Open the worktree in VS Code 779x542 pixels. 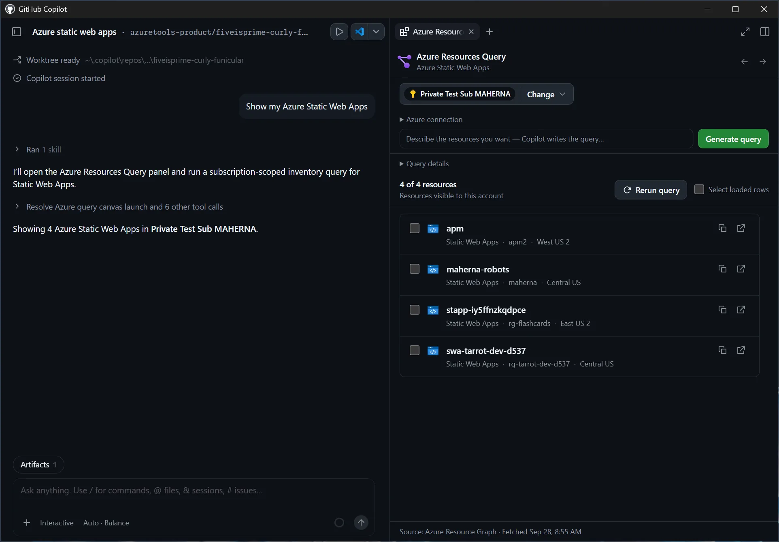click(x=359, y=32)
